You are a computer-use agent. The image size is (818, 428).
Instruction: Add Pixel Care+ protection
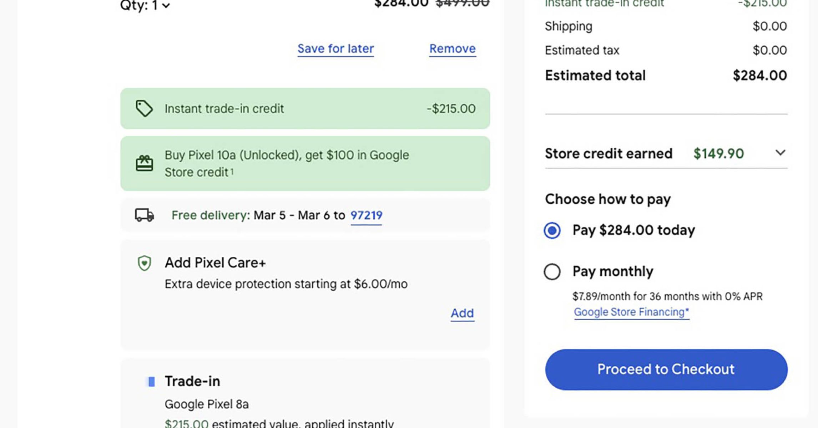(462, 313)
